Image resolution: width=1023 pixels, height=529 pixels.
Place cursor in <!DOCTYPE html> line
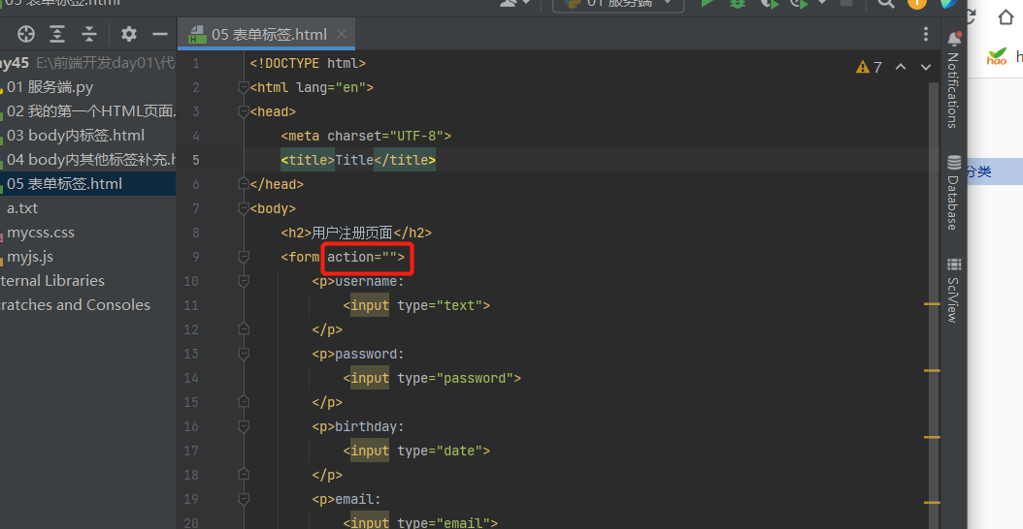[x=308, y=63]
